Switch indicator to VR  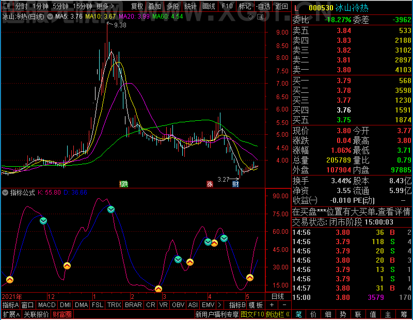click(x=163, y=305)
